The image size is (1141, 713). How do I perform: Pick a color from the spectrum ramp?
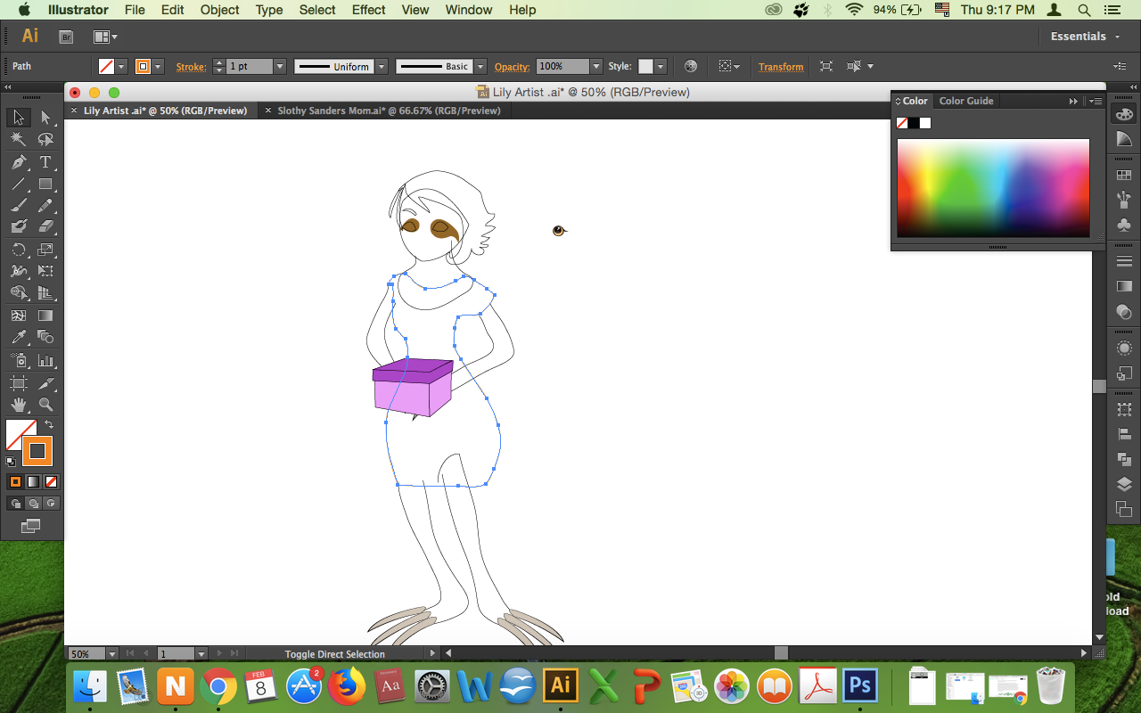pyautogui.click(x=993, y=188)
